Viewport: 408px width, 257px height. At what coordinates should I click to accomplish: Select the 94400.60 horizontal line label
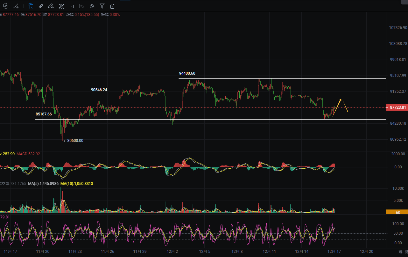(x=187, y=73)
